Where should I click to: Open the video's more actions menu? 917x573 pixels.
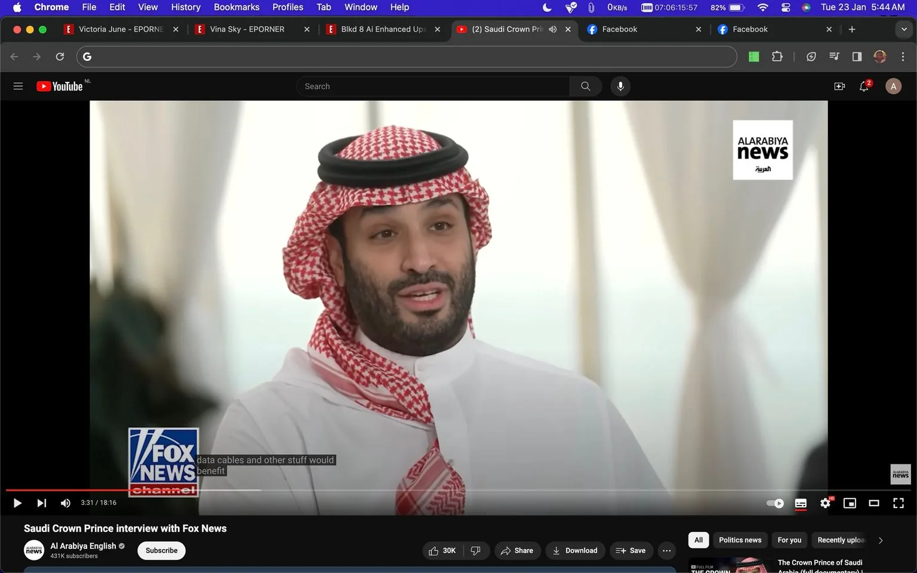(666, 550)
